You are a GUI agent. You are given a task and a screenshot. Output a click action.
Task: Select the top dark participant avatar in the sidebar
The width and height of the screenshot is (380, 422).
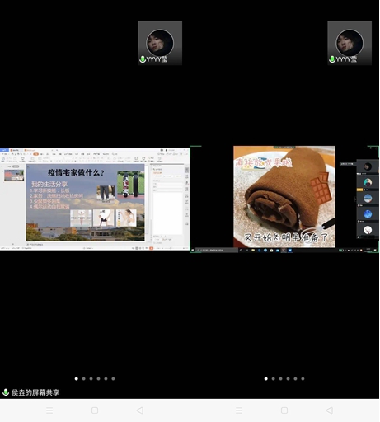pos(368,166)
